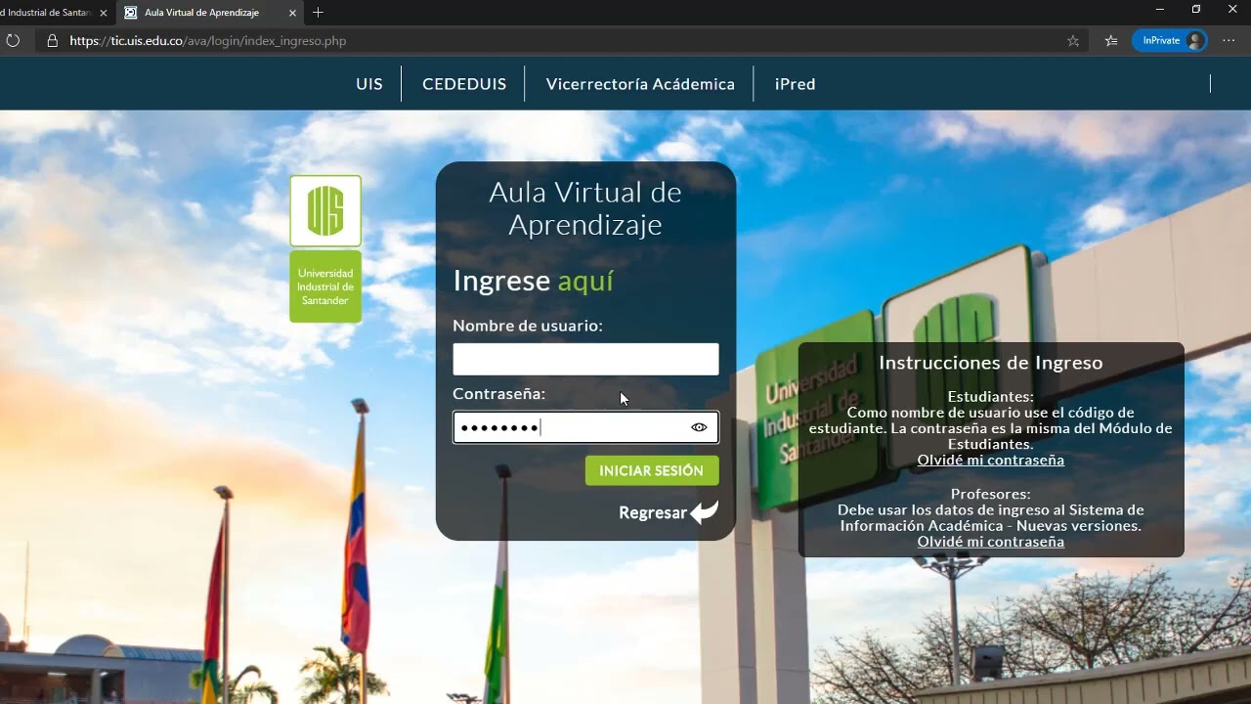Click the Aula Virtual de Aprendizaje title
This screenshot has width=1251, height=704.
coord(585,208)
